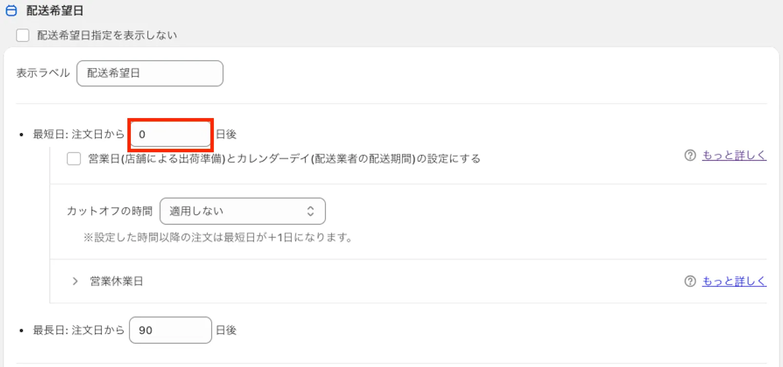Open もっと詳しく link beside 営業日 checkbox
The width and height of the screenshot is (783, 367).
tap(734, 156)
